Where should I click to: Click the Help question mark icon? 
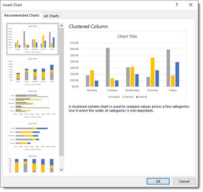[x=177, y=5]
